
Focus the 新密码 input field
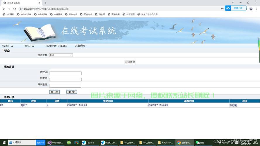tap(65, 79)
